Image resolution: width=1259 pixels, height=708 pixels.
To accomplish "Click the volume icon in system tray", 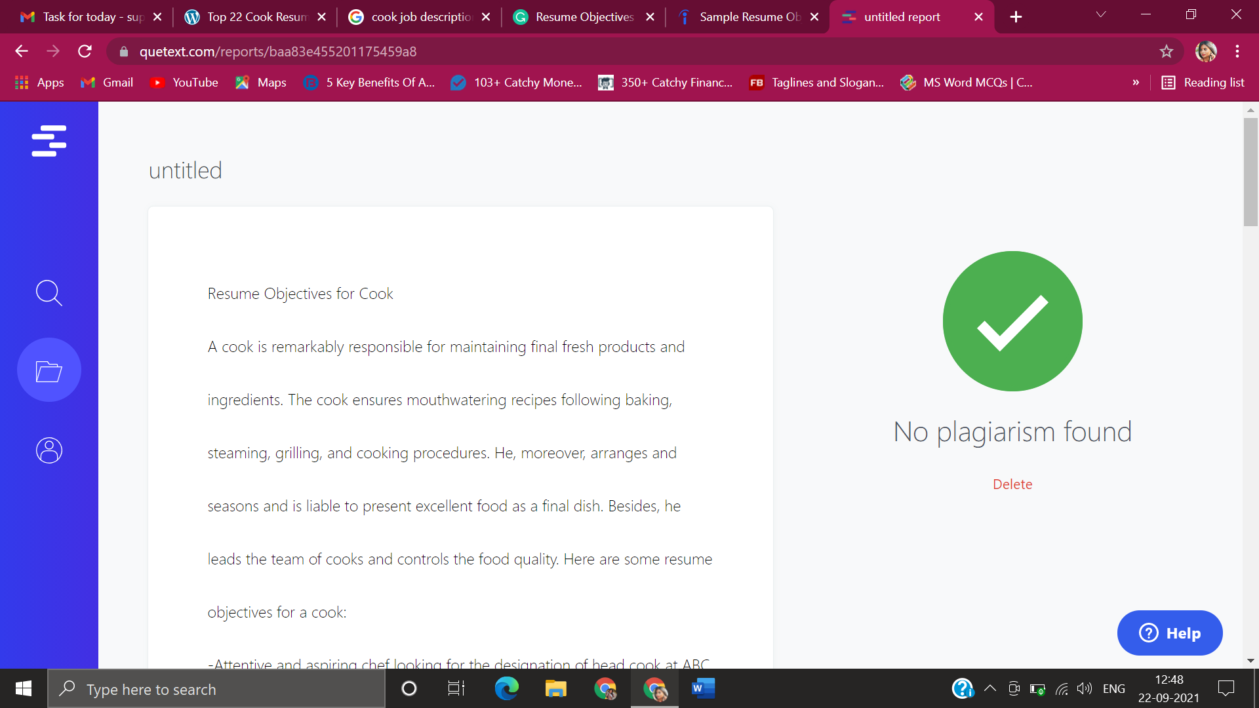I will pyautogui.click(x=1085, y=688).
